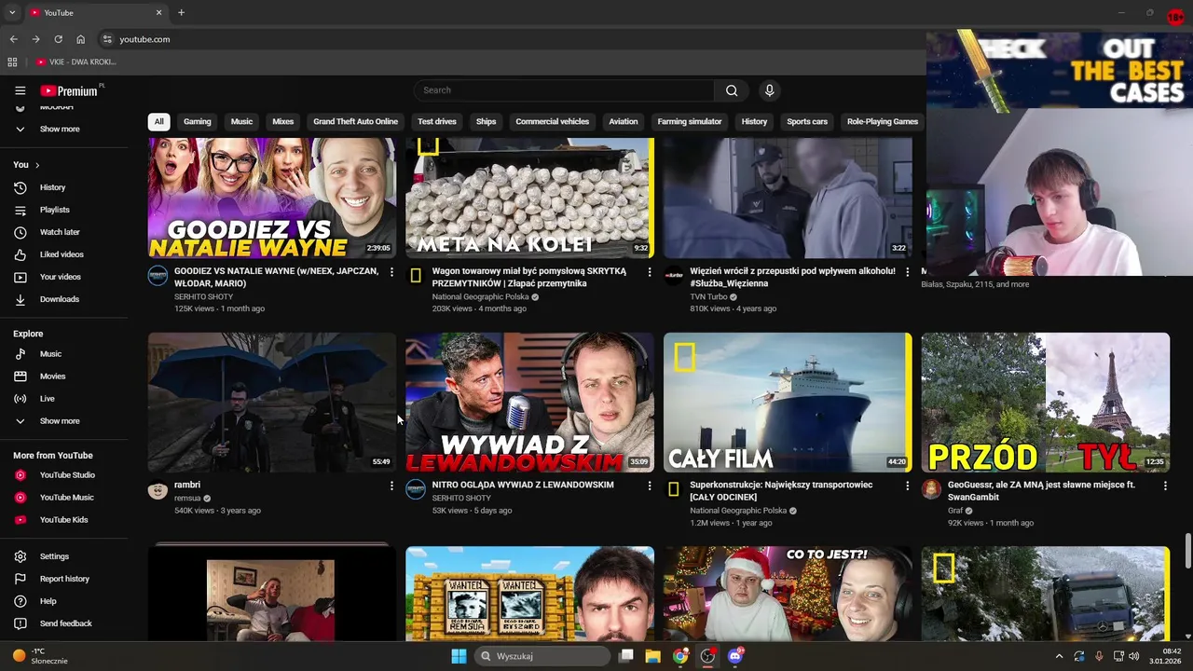Viewport: 1193px width, 671px height.
Task: Play the CAŁY FILM ship thumbnail
Action: click(x=788, y=403)
